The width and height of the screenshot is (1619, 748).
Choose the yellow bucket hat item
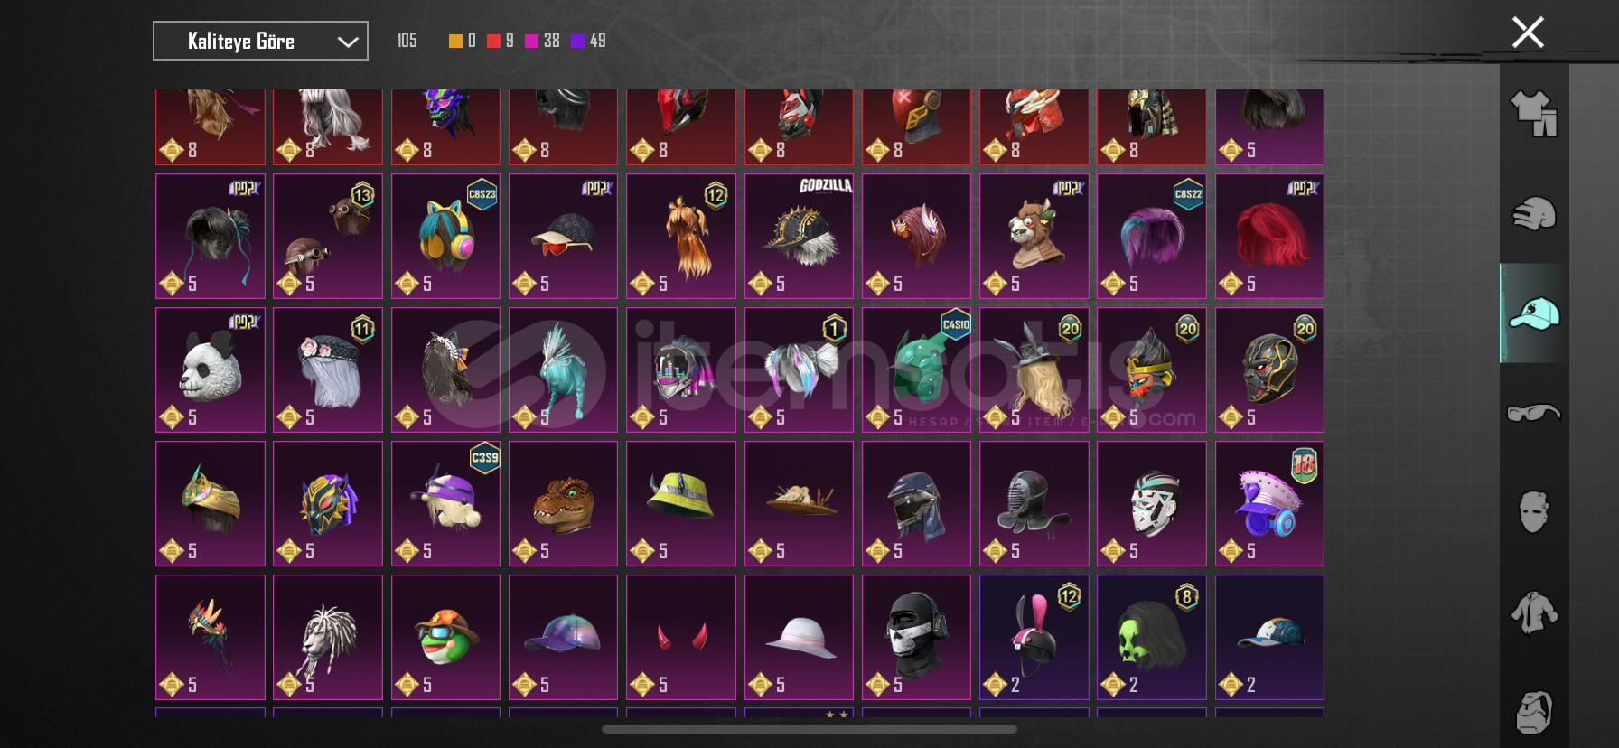pos(681,504)
